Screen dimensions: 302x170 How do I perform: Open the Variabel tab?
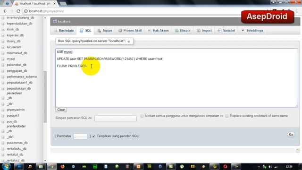(x=226, y=30)
